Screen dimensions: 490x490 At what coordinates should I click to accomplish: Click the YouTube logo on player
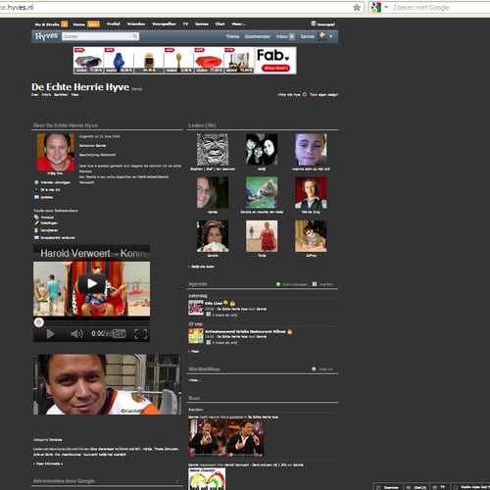pos(118,334)
